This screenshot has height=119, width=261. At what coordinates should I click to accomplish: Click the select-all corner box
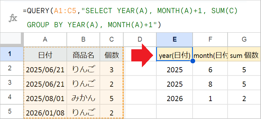(11, 38)
